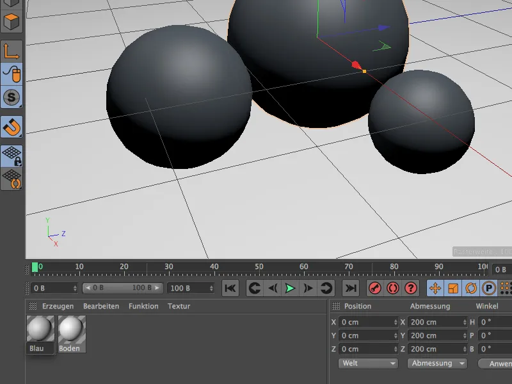Image resolution: width=512 pixels, height=384 pixels.
Task: Click the position keyframe move icon
Action: point(435,288)
